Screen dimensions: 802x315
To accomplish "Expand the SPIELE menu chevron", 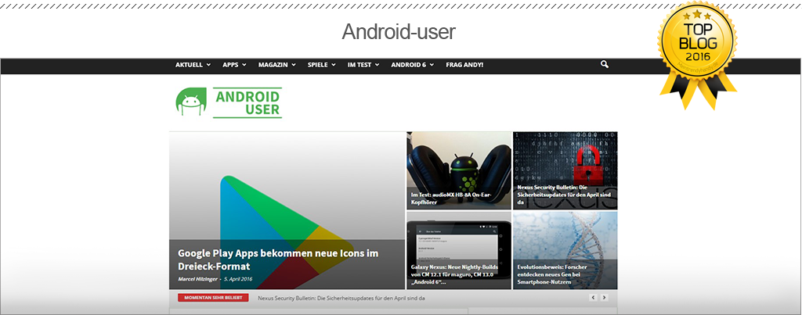I will tap(334, 66).
